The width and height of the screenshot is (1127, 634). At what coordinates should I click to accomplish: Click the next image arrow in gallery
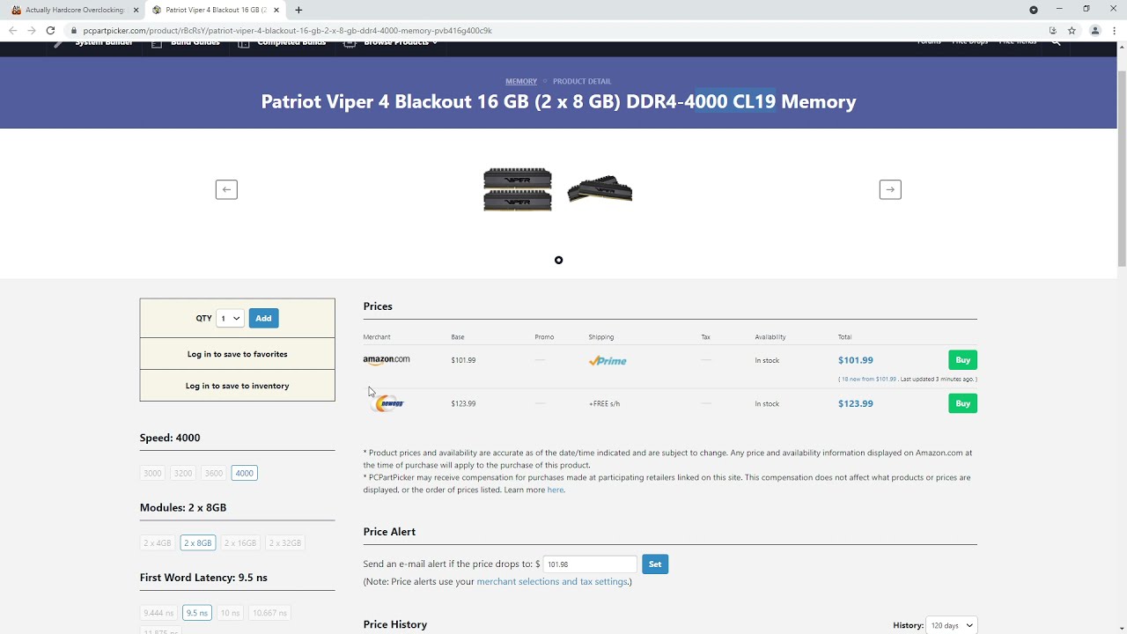(x=890, y=189)
